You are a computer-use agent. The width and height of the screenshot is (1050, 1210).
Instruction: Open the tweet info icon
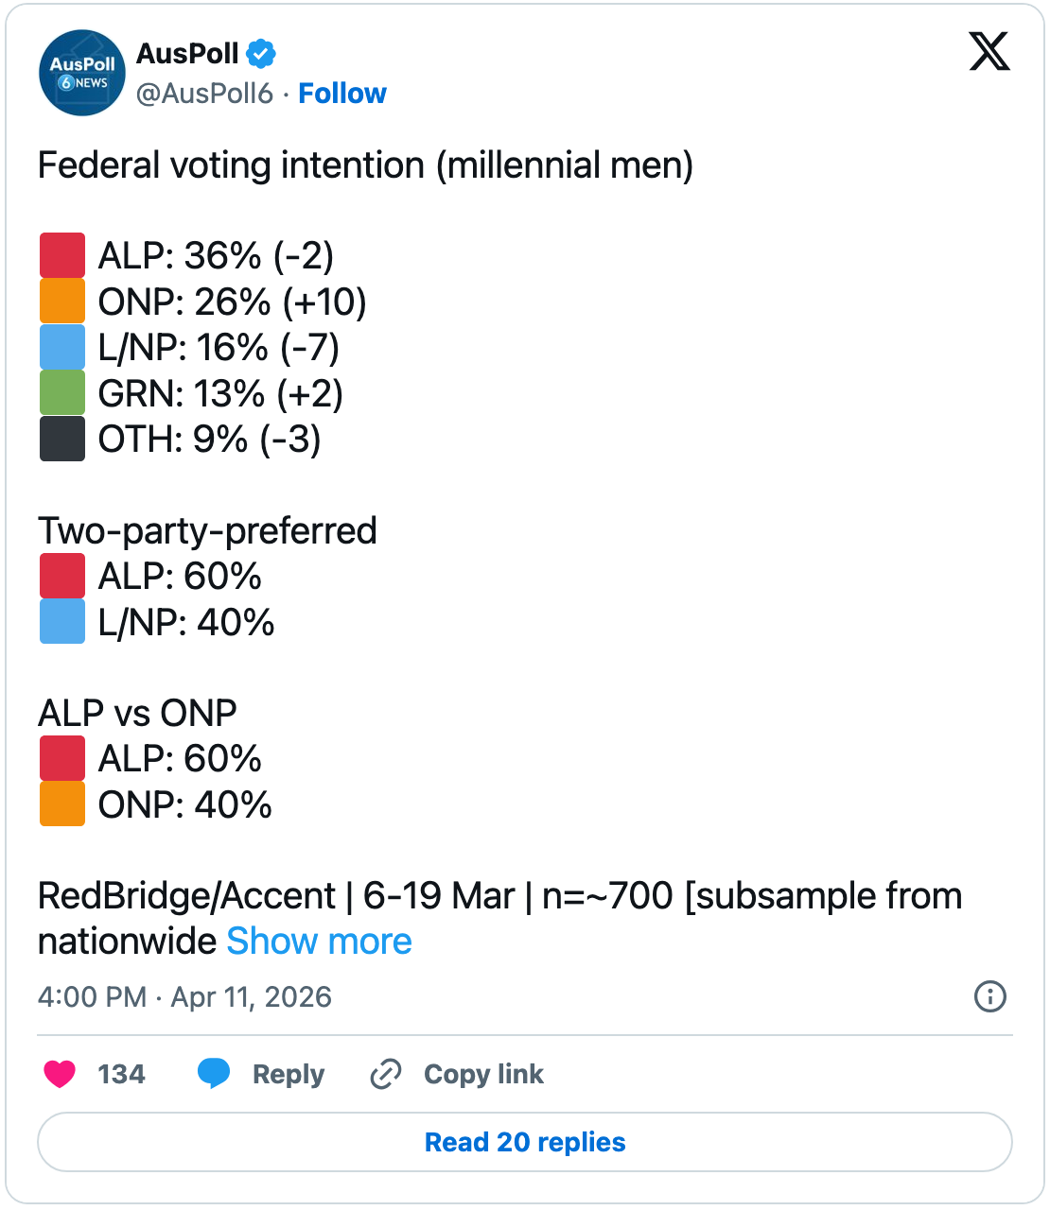[989, 996]
